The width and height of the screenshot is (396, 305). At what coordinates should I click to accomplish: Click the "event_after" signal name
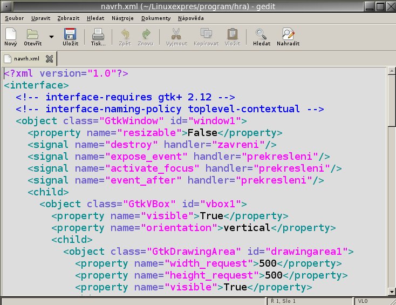143,180
